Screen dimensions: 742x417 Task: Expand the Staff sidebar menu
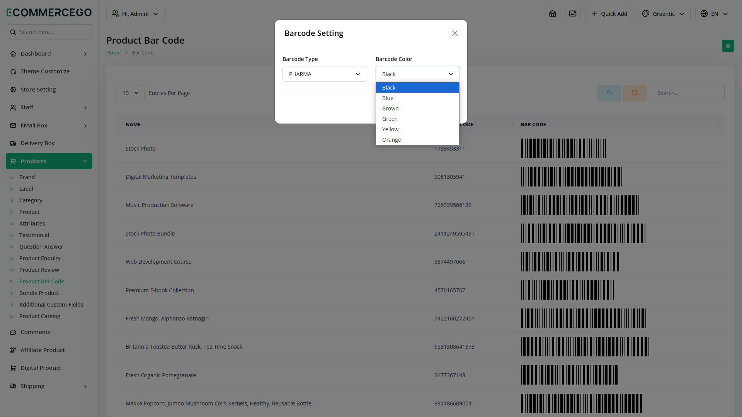pyautogui.click(x=49, y=107)
